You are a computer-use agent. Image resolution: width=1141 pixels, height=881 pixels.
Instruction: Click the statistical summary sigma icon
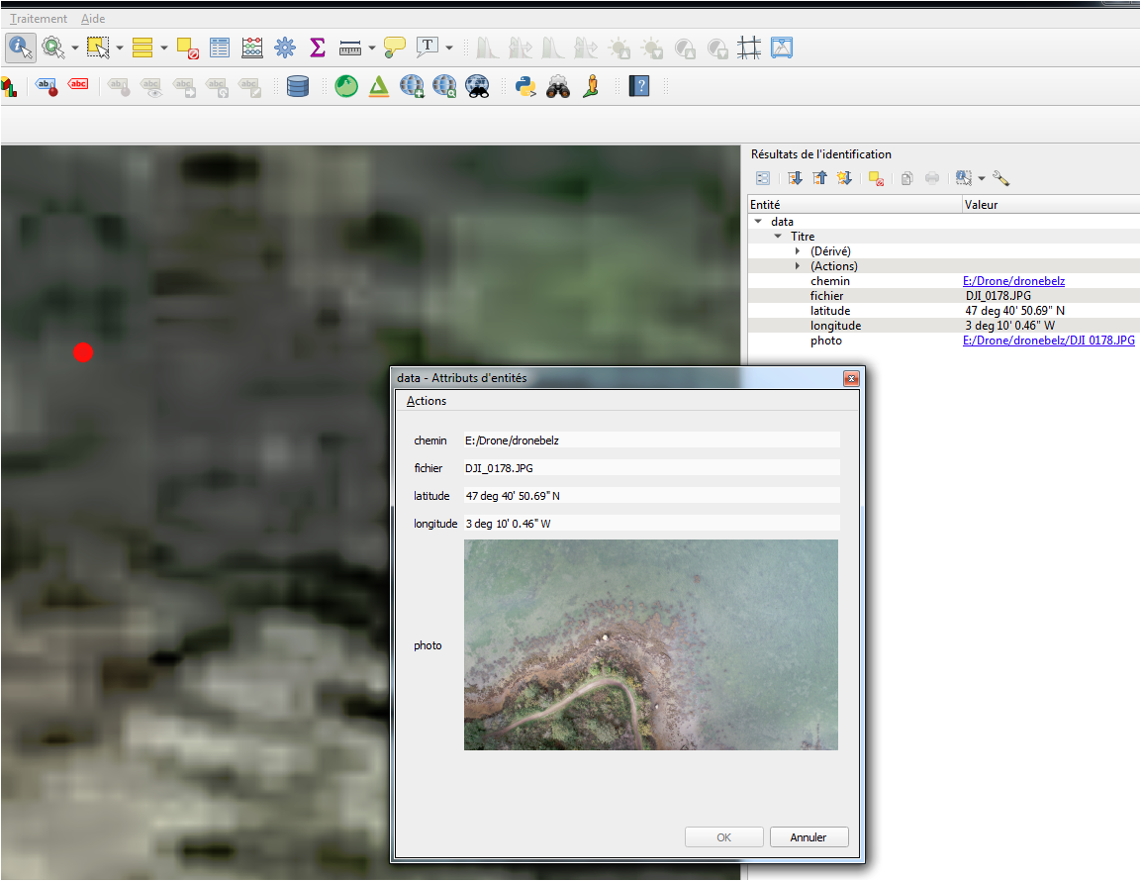pos(318,49)
